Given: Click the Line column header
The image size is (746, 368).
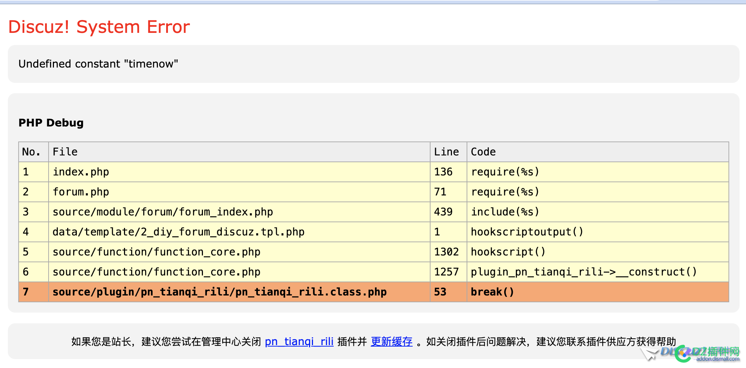Looking at the screenshot, I should point(448,152).
